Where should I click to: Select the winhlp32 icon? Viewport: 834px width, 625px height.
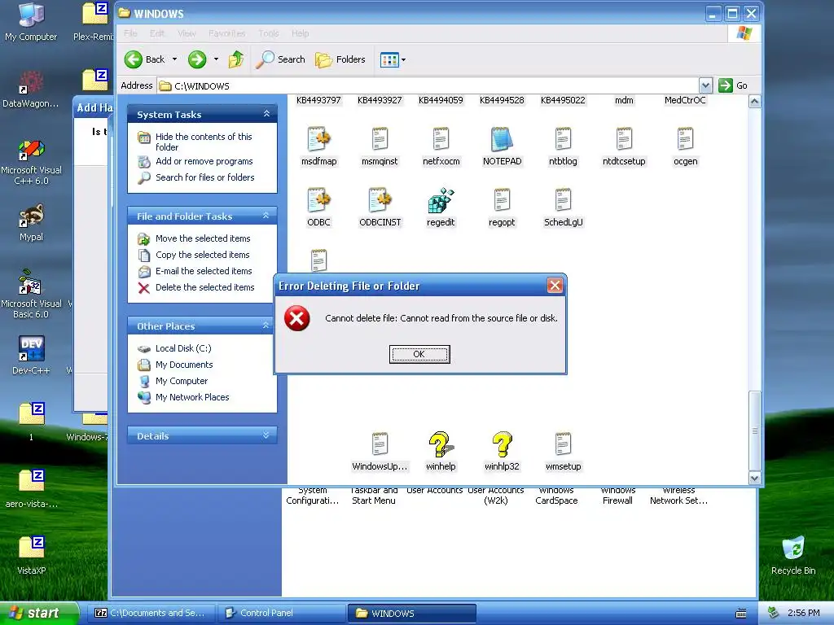(502, 444)
